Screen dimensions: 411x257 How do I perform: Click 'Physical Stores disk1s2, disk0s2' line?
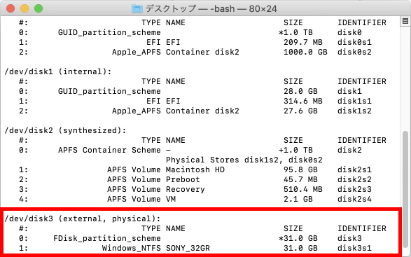point(244,160)
